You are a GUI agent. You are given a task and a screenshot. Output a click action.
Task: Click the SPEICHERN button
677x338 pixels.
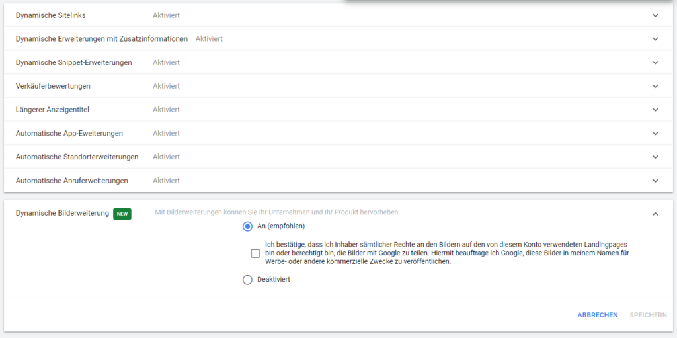tap(648, 315)
